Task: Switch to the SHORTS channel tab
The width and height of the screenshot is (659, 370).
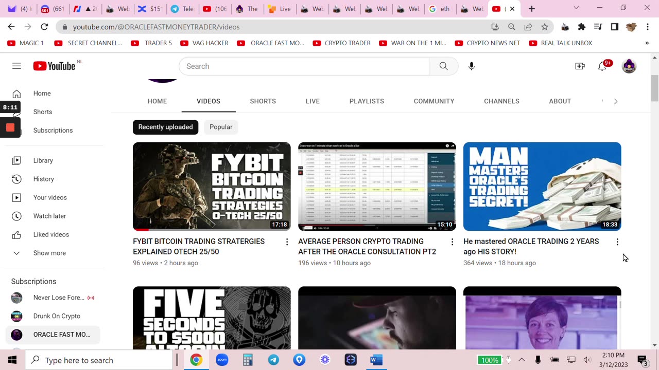Action: [263, 101]
